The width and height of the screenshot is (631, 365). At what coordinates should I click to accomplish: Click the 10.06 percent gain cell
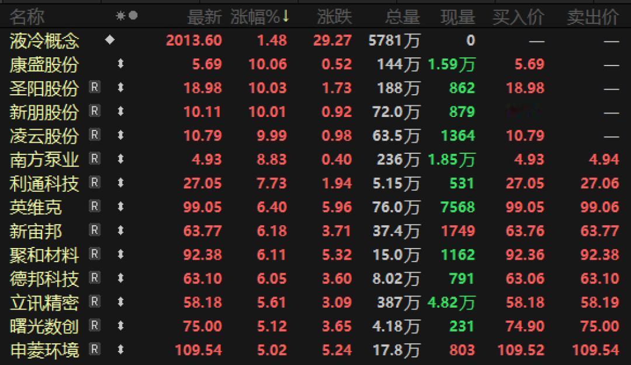click(x=268, y=64)
